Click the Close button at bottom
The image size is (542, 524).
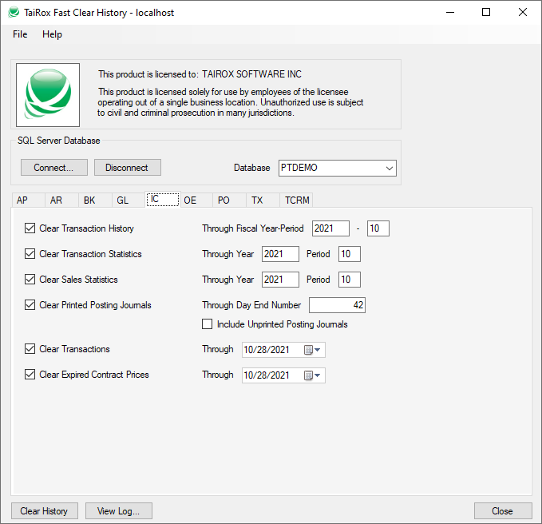[503, 511]
